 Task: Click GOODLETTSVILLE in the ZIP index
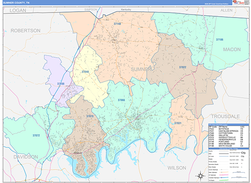pos(227,137)
